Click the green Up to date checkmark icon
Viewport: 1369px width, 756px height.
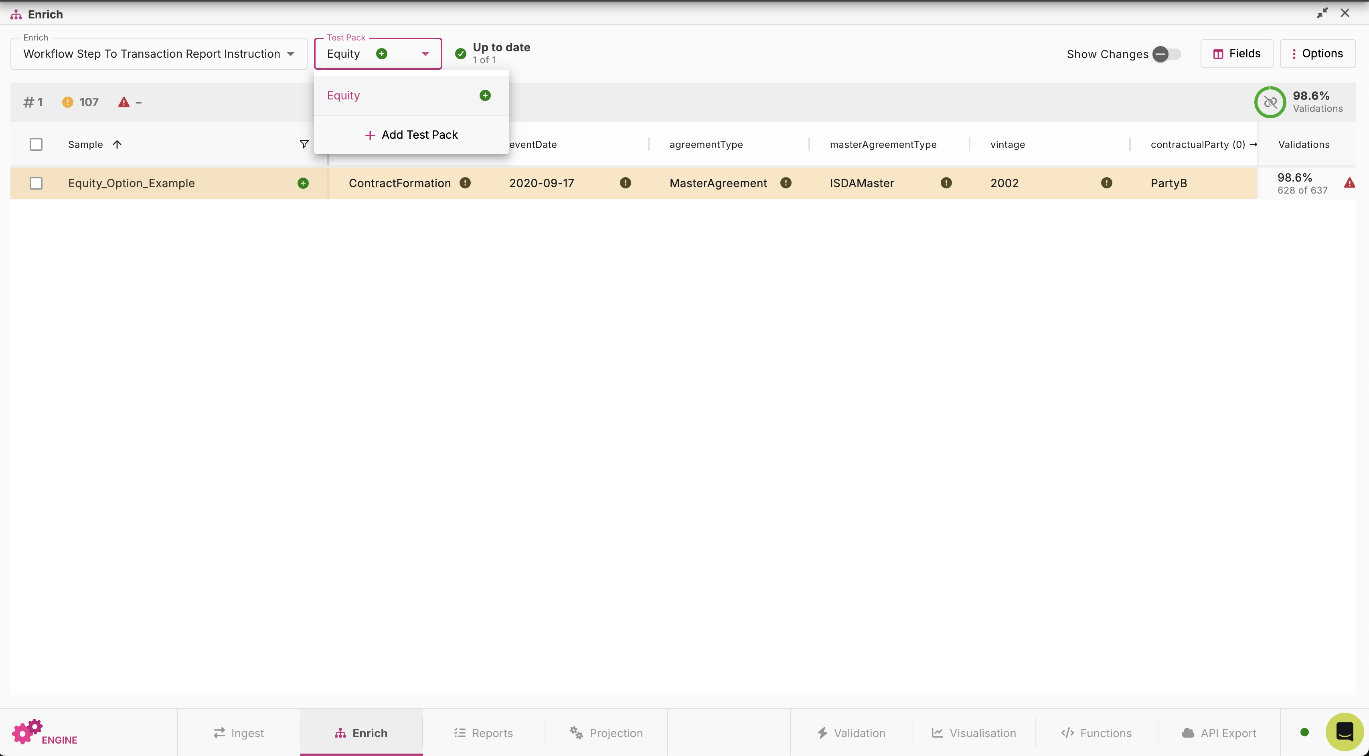pyautogui.click(x=461, y=54)
